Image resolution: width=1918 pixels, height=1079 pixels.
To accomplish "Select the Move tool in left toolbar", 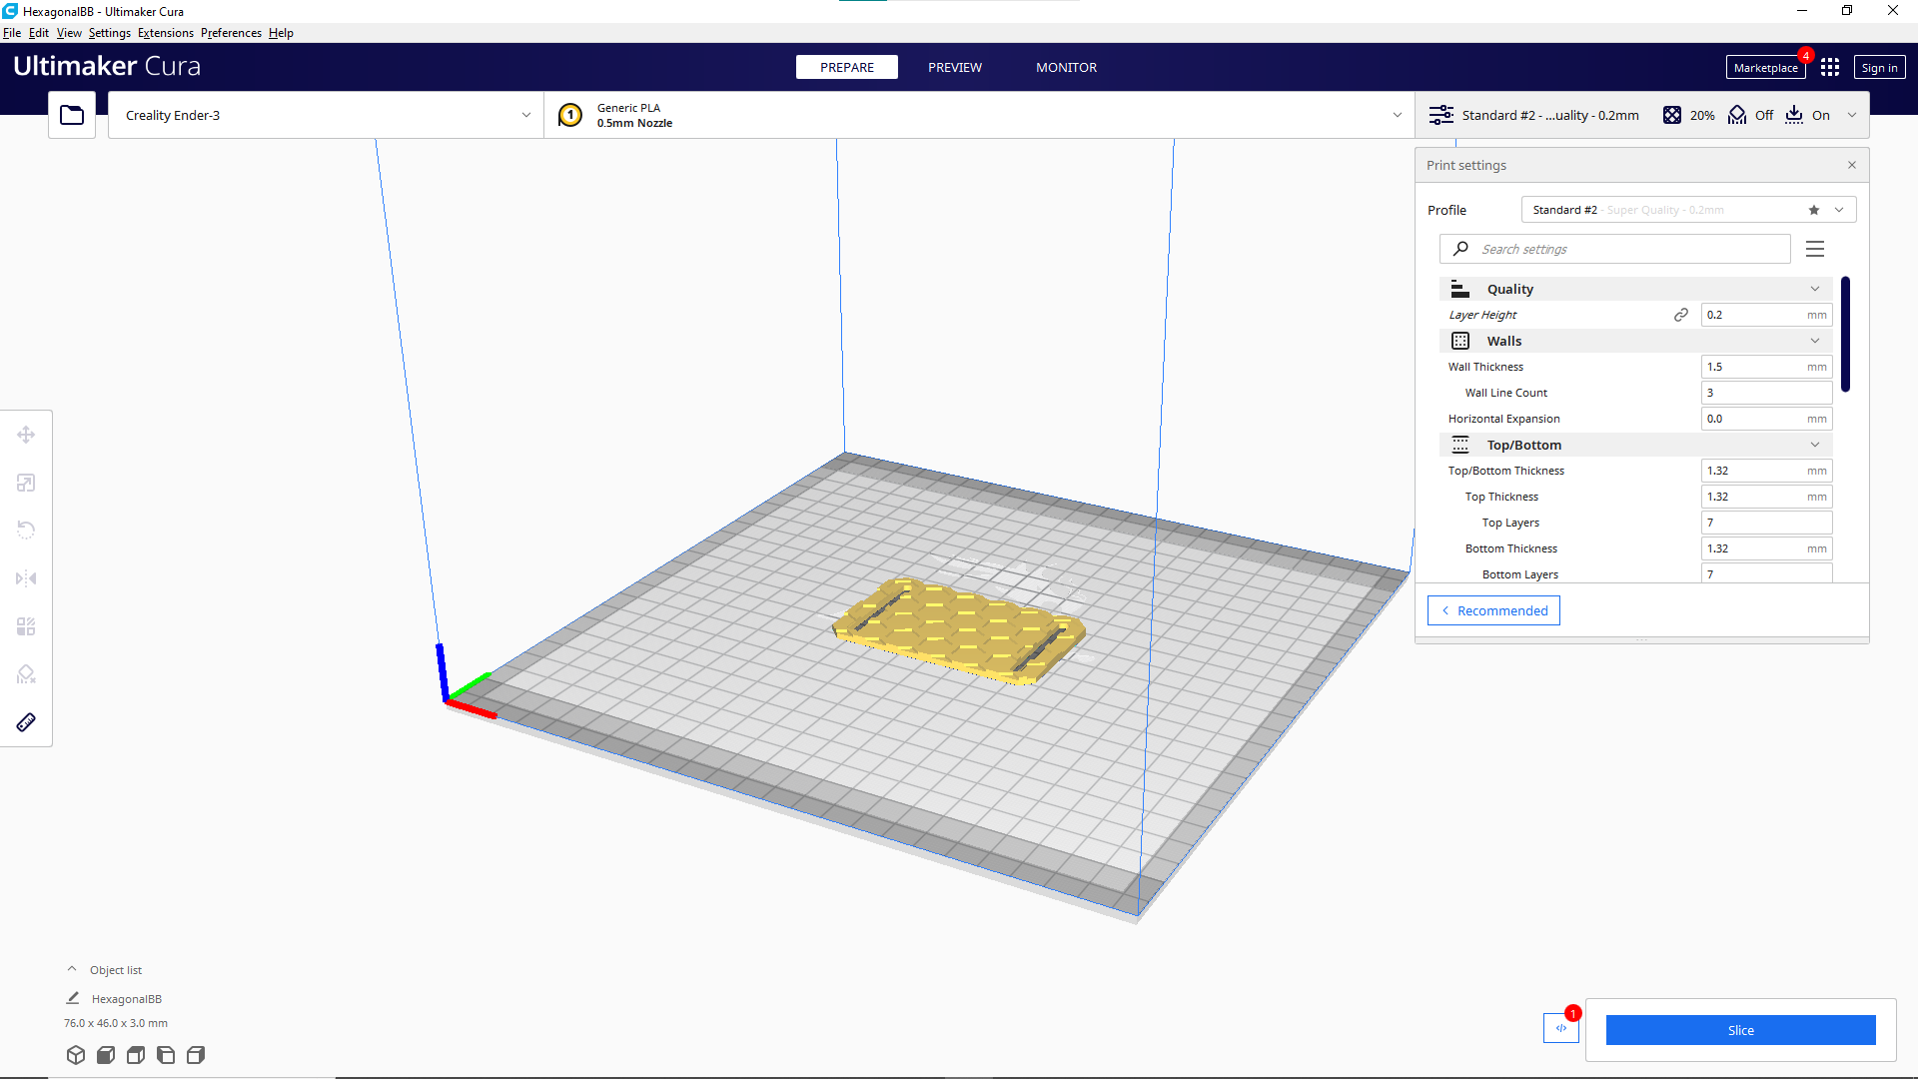I will (26, 435).
